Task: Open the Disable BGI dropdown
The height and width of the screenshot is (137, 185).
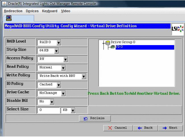Action: [x=52, y=102]
